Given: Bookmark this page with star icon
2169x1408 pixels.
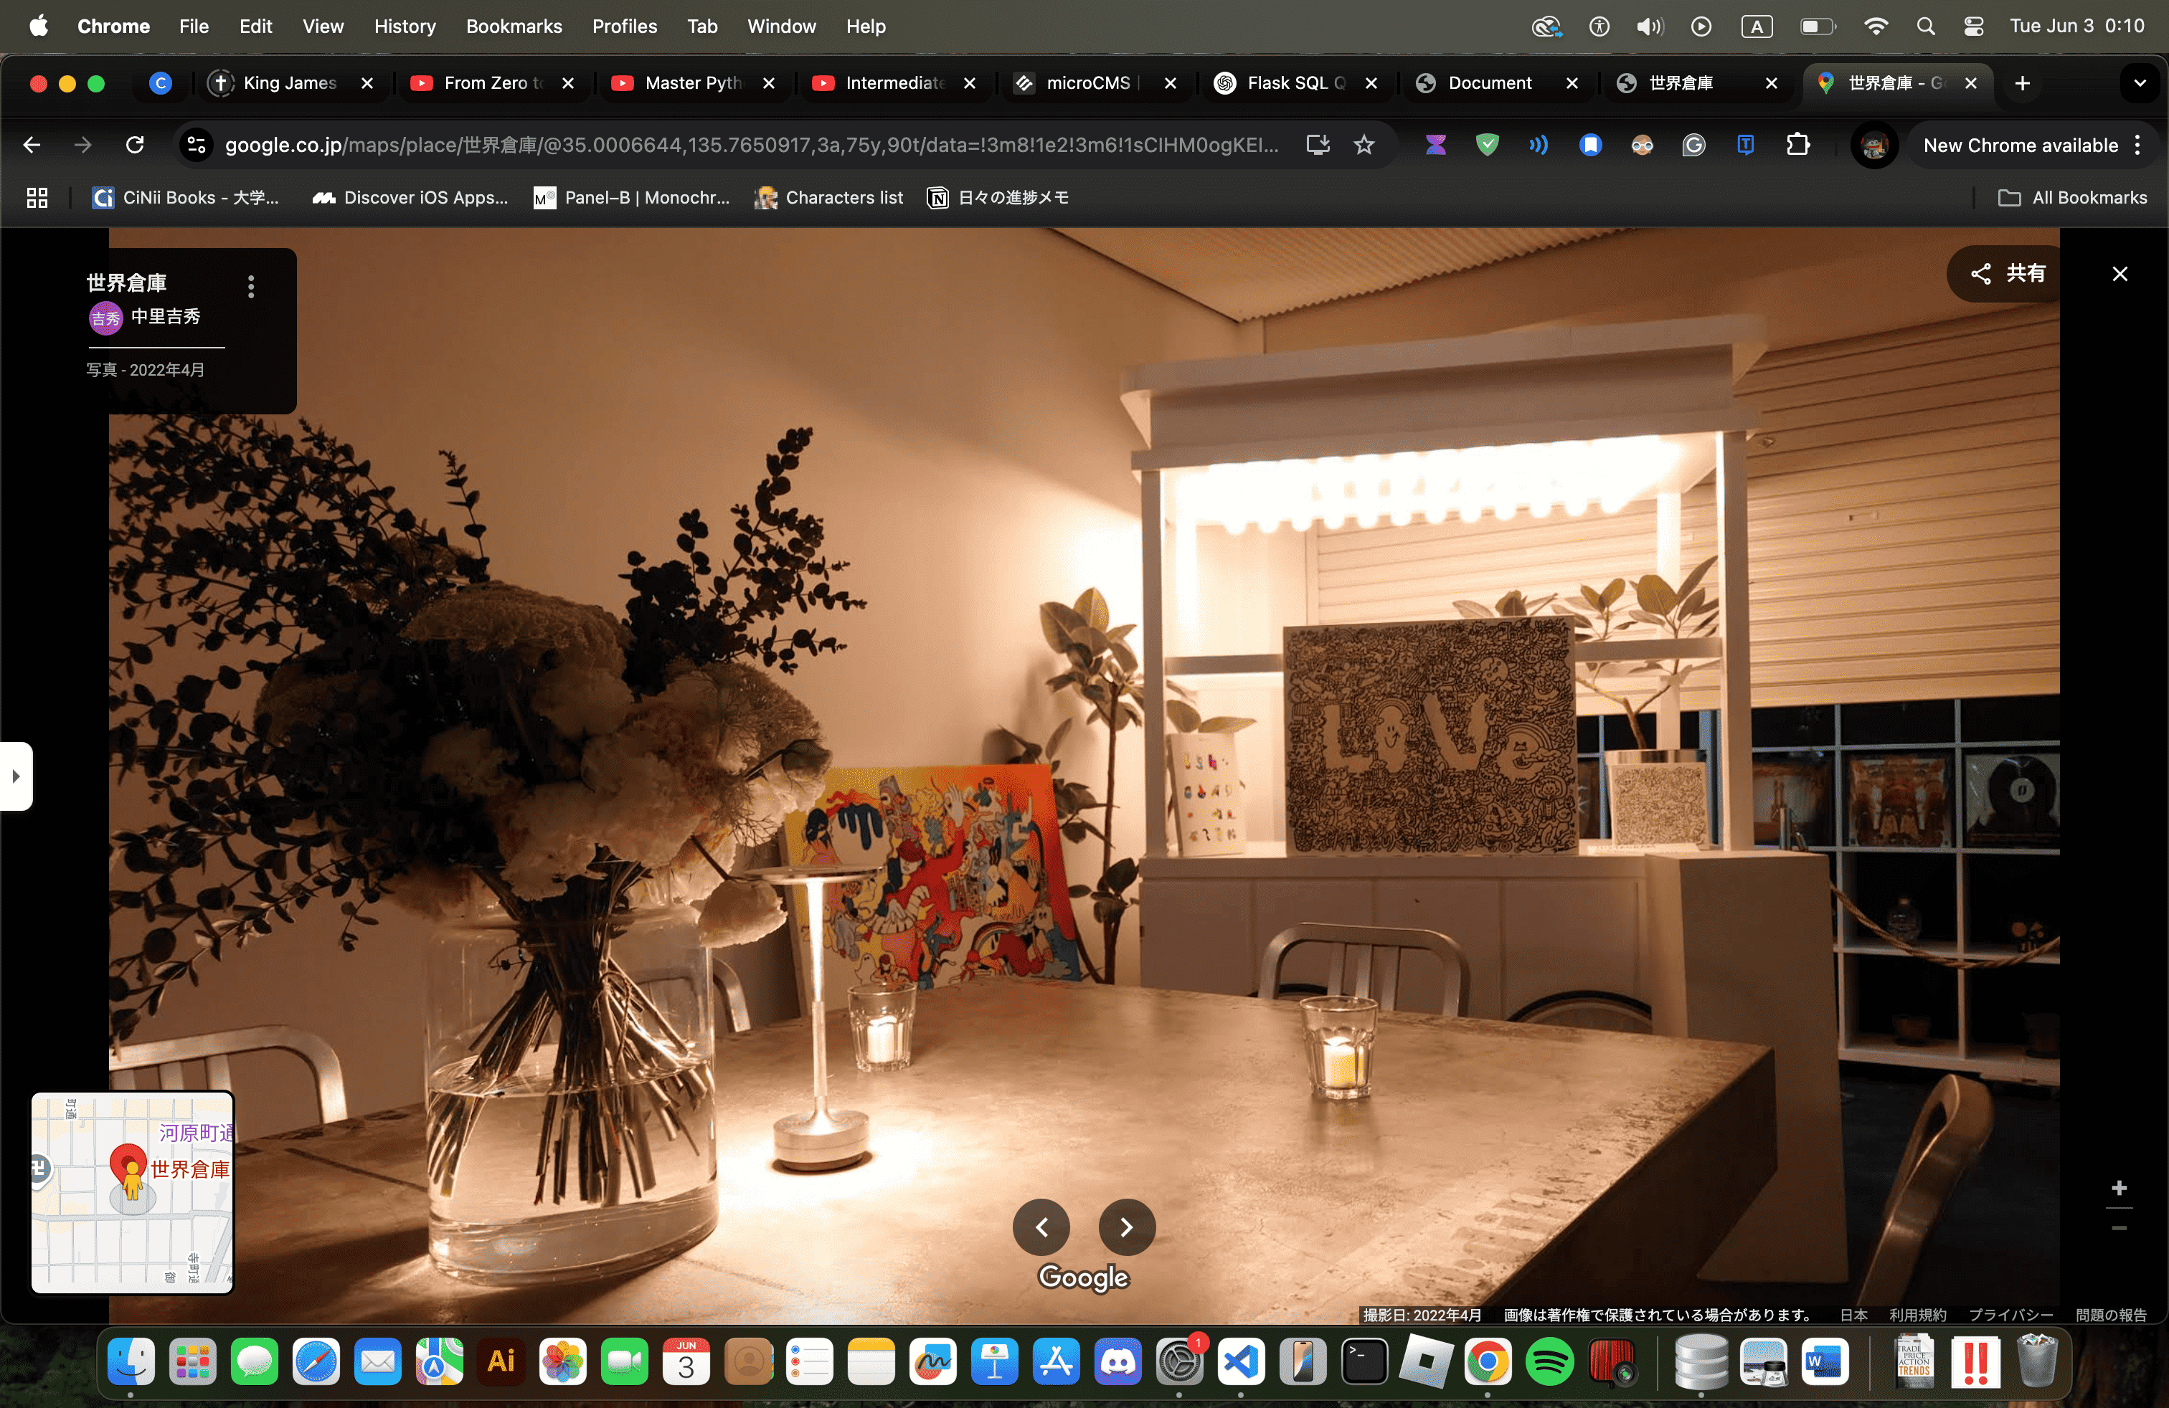Looking at the screenshot, I should pos(1364,145).
